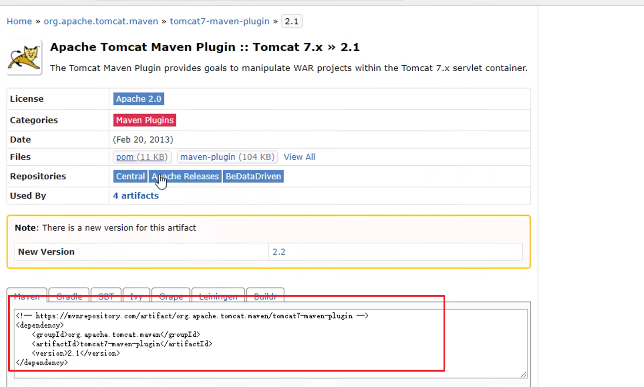
Task: Open the Ivy dependency tab
Action: pyautogui.click(x=136, y=296)
